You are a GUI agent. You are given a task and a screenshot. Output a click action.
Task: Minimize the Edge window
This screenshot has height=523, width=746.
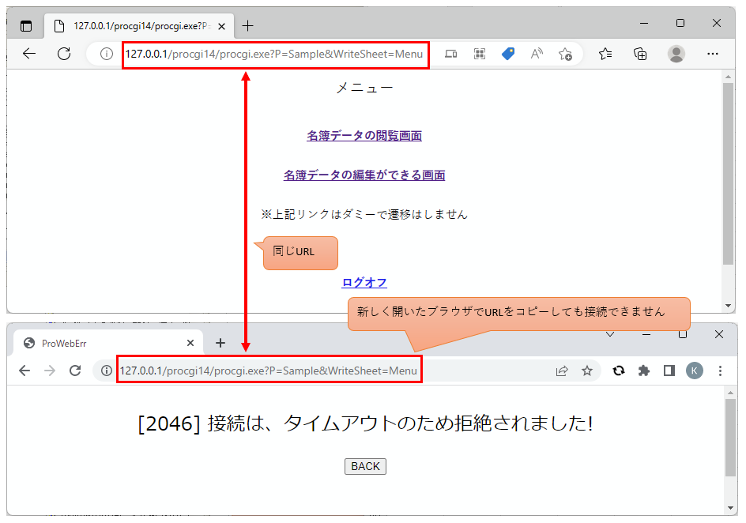click(x=644, y=23)
